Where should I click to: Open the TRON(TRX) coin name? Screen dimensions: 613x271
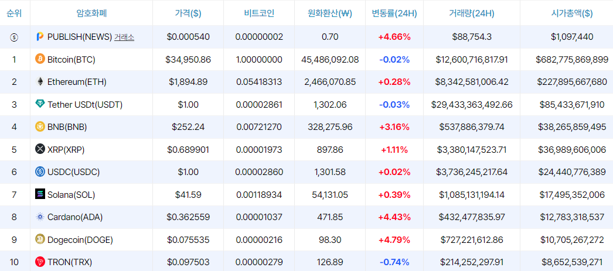pos(70,262)
